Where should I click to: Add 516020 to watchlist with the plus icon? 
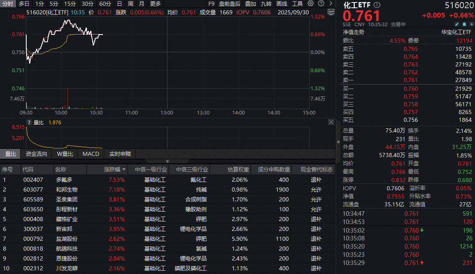472,24
